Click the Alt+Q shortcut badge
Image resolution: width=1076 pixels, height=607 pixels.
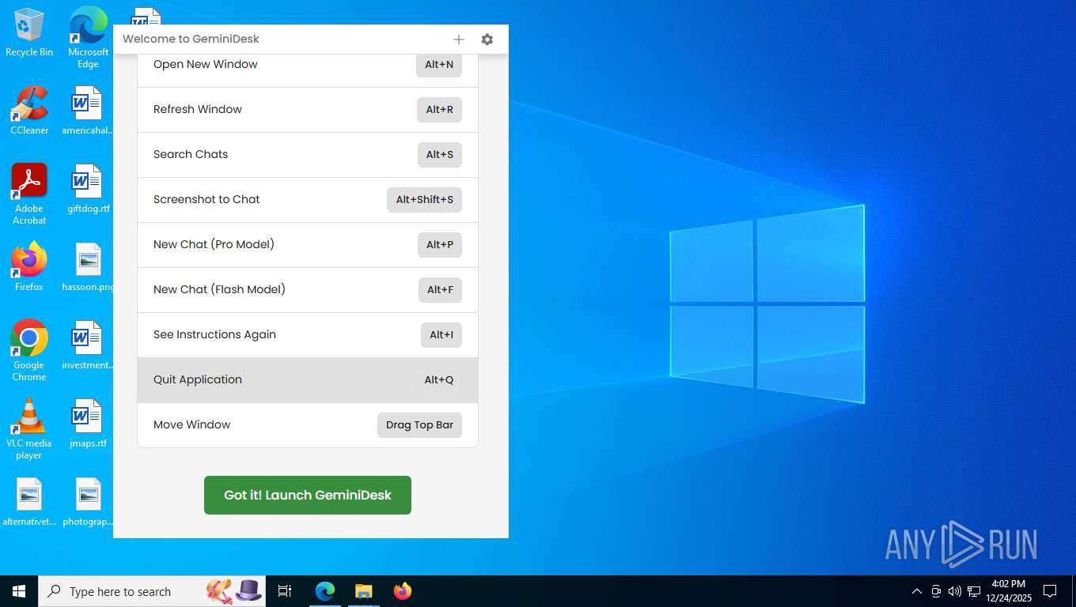pos(439,380)
